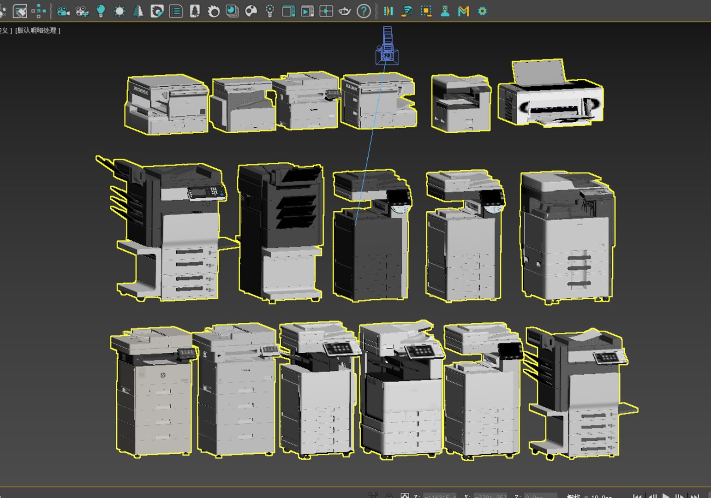Viewport: 711px width, 498px height.
Task: Open the 默认明暗处理 viewport shading menu
Action: pyautogui.click(x=38, y=30)
